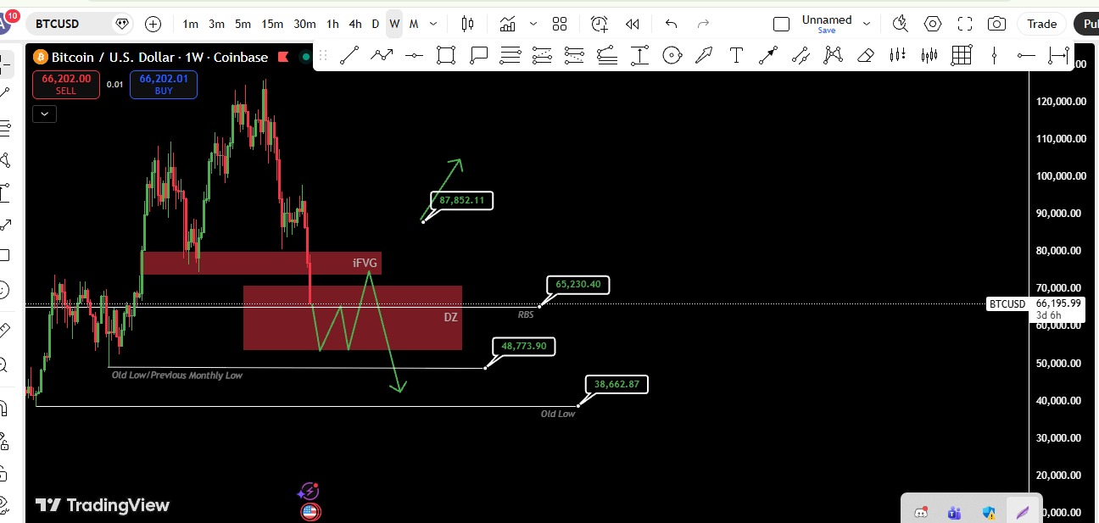Viewport: 1099px width, 523px height.
Task: Start bar Replay mode
Action: coord(632,24)
